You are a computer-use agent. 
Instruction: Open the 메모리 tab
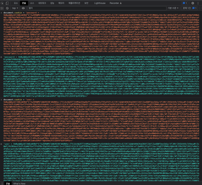pos(61,3)
